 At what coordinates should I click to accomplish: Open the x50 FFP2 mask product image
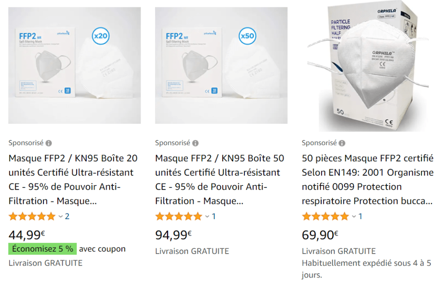click(221, 65)
